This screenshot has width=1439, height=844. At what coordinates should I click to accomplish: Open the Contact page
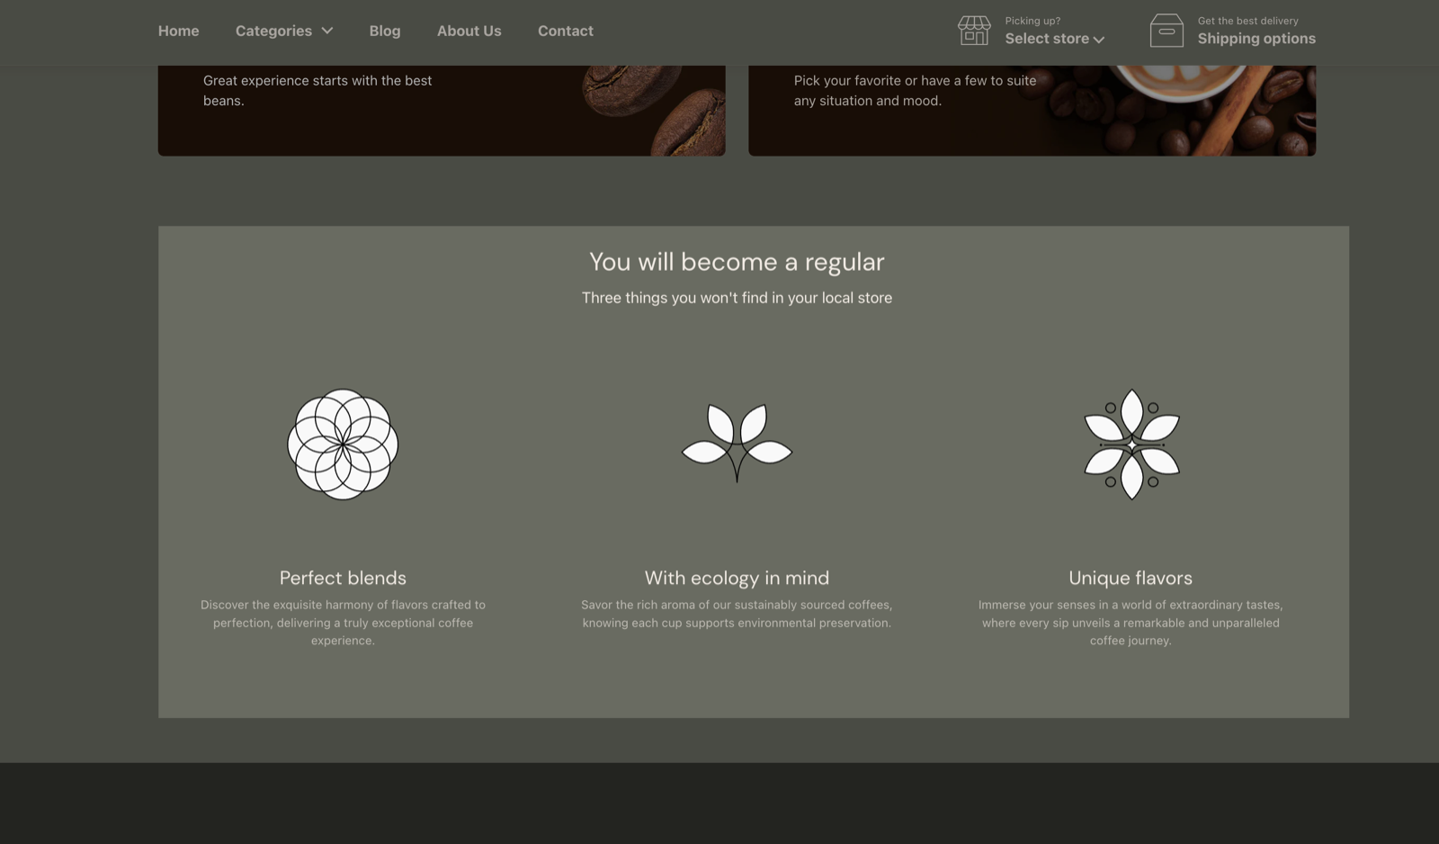tap(566, 31)
